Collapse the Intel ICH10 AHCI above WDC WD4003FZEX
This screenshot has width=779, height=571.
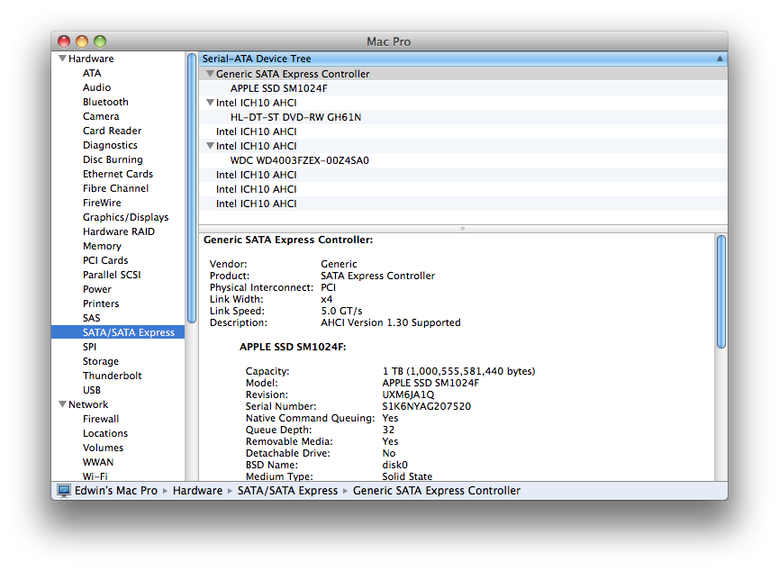coord(210,146)
